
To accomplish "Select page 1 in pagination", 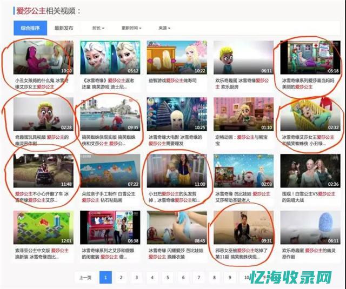I will (105, 278).
